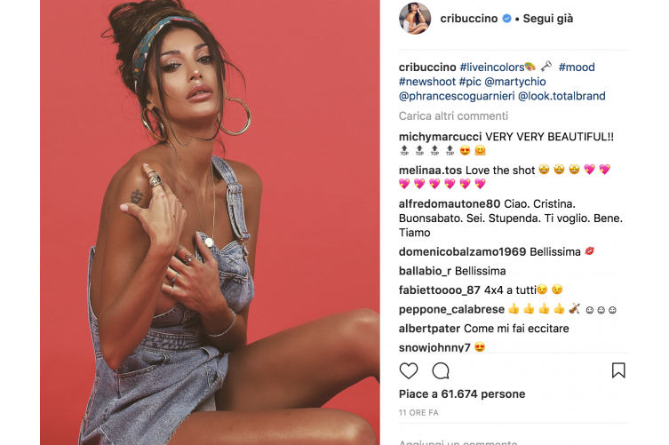Visit the @phrancescoguarnieri profile mention
The width and height of the screenshot is (669, 445).
457,97
